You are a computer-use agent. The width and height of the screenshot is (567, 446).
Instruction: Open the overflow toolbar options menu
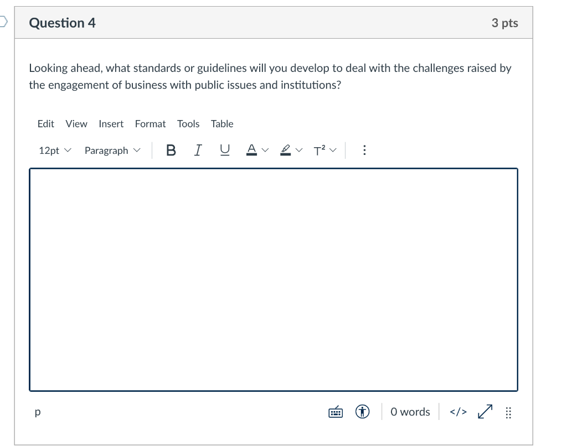click(364, 150)
